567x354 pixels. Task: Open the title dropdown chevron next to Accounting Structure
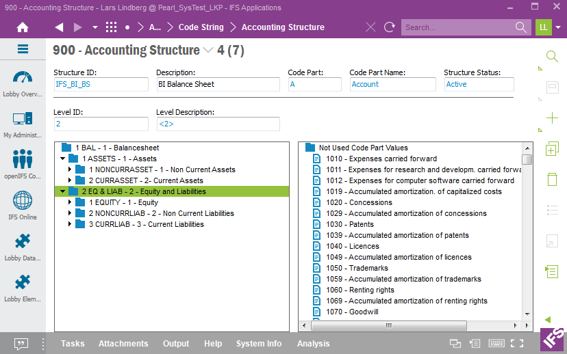click(x=209, y=51)
